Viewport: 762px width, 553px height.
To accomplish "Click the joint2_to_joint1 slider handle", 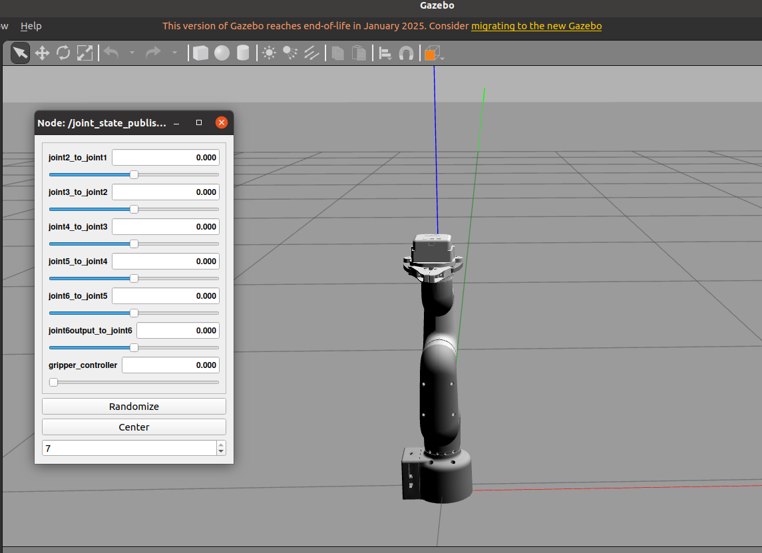I will (134, 174).
